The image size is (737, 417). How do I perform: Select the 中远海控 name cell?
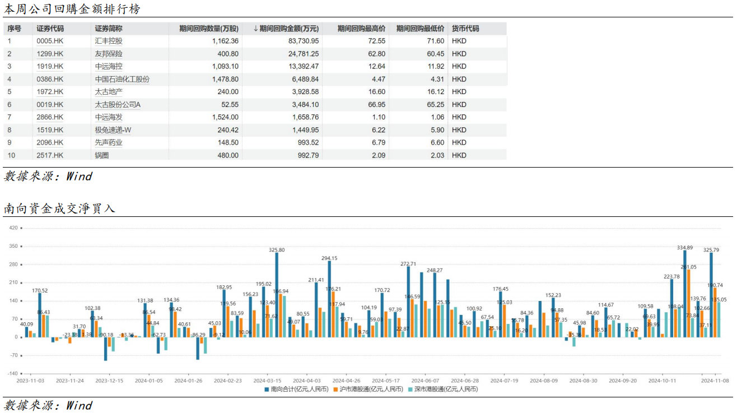[109, 67]
